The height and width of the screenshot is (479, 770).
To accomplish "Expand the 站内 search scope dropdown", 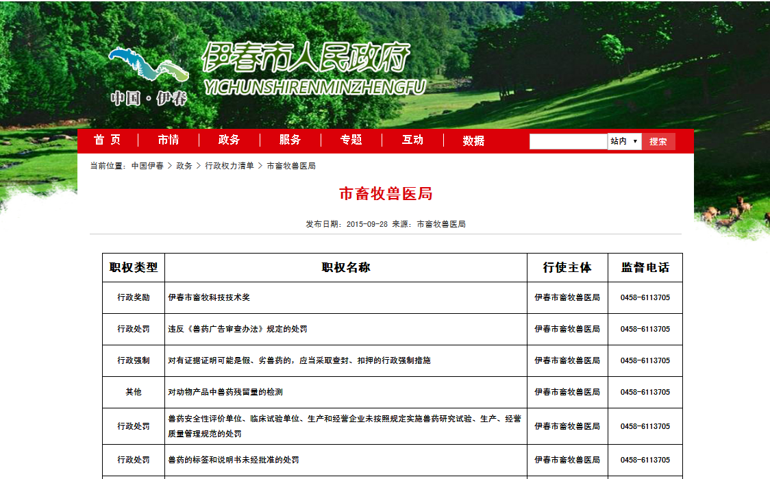I will point(624,141).
